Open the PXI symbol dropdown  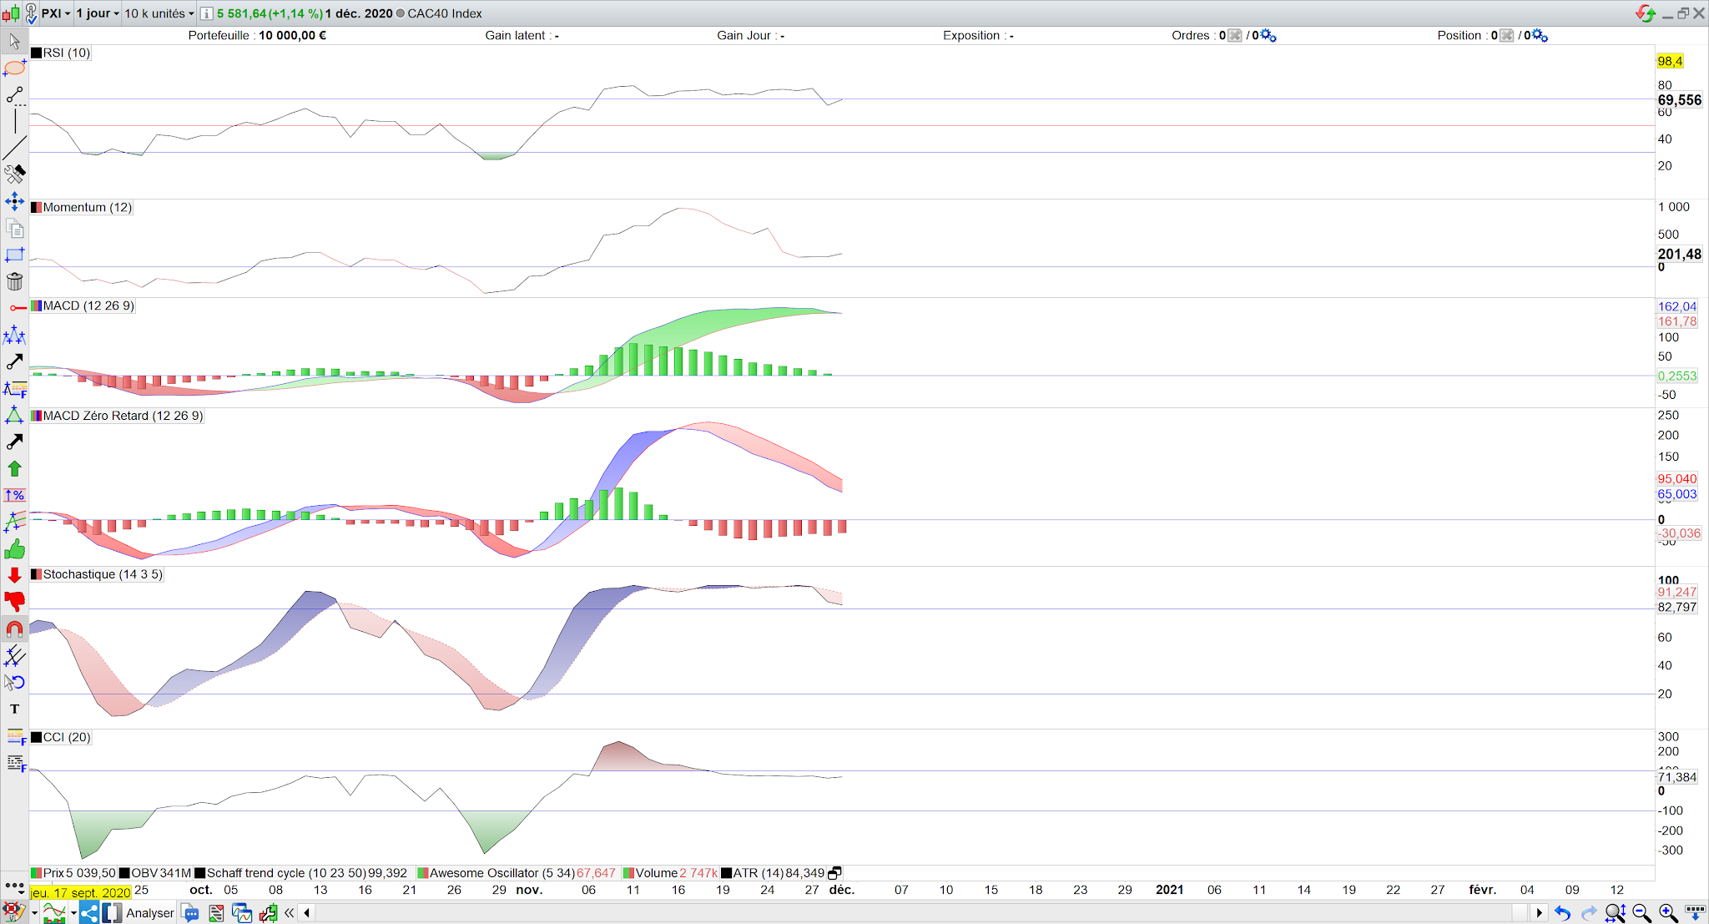pyautogui.click(x=56, y=13)
